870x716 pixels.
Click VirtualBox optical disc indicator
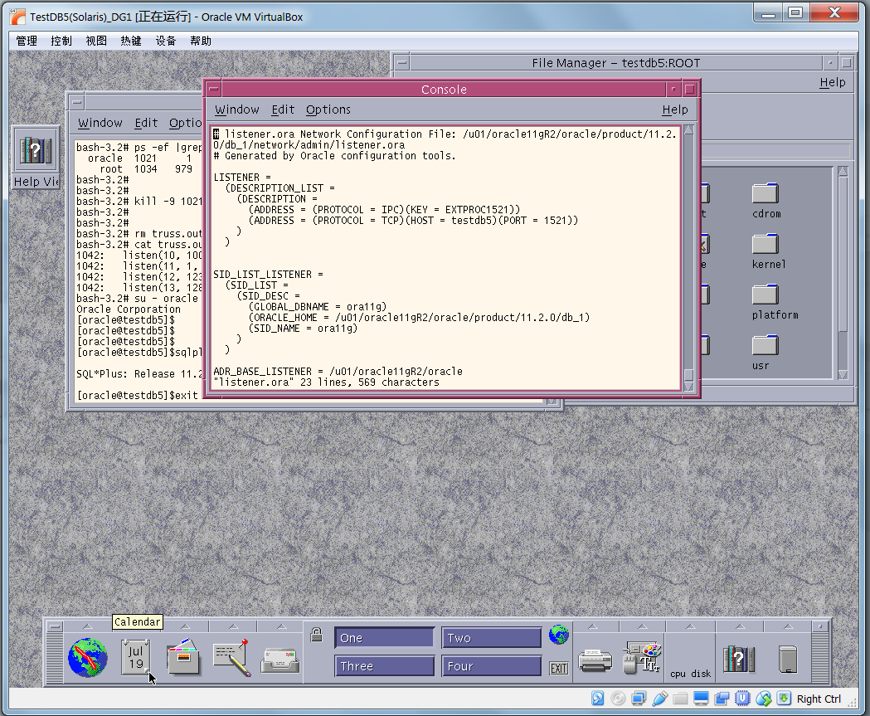pos(618,699)
